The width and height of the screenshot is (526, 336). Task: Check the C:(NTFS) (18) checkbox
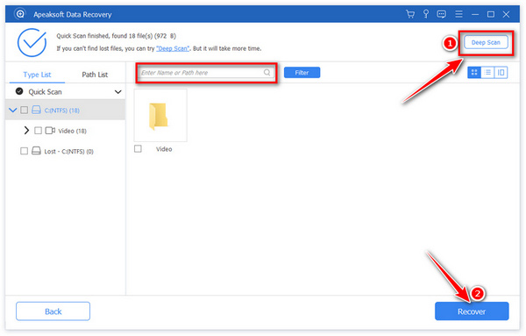[25, 110]
